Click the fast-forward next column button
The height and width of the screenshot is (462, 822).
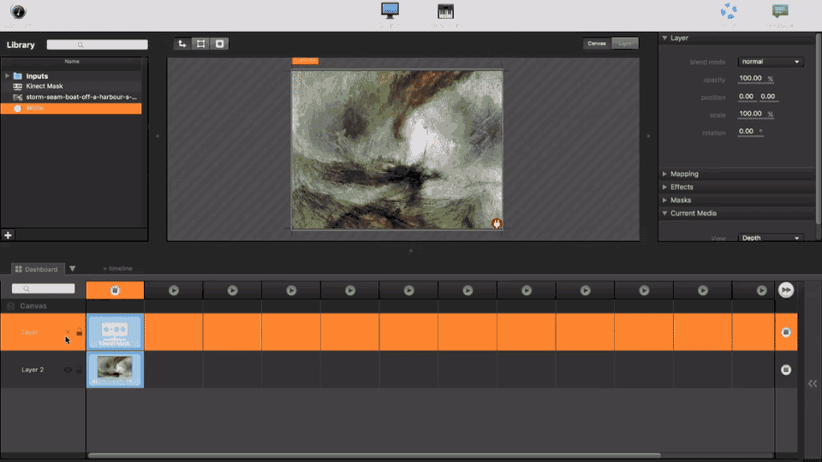click(x=786, y=290)
